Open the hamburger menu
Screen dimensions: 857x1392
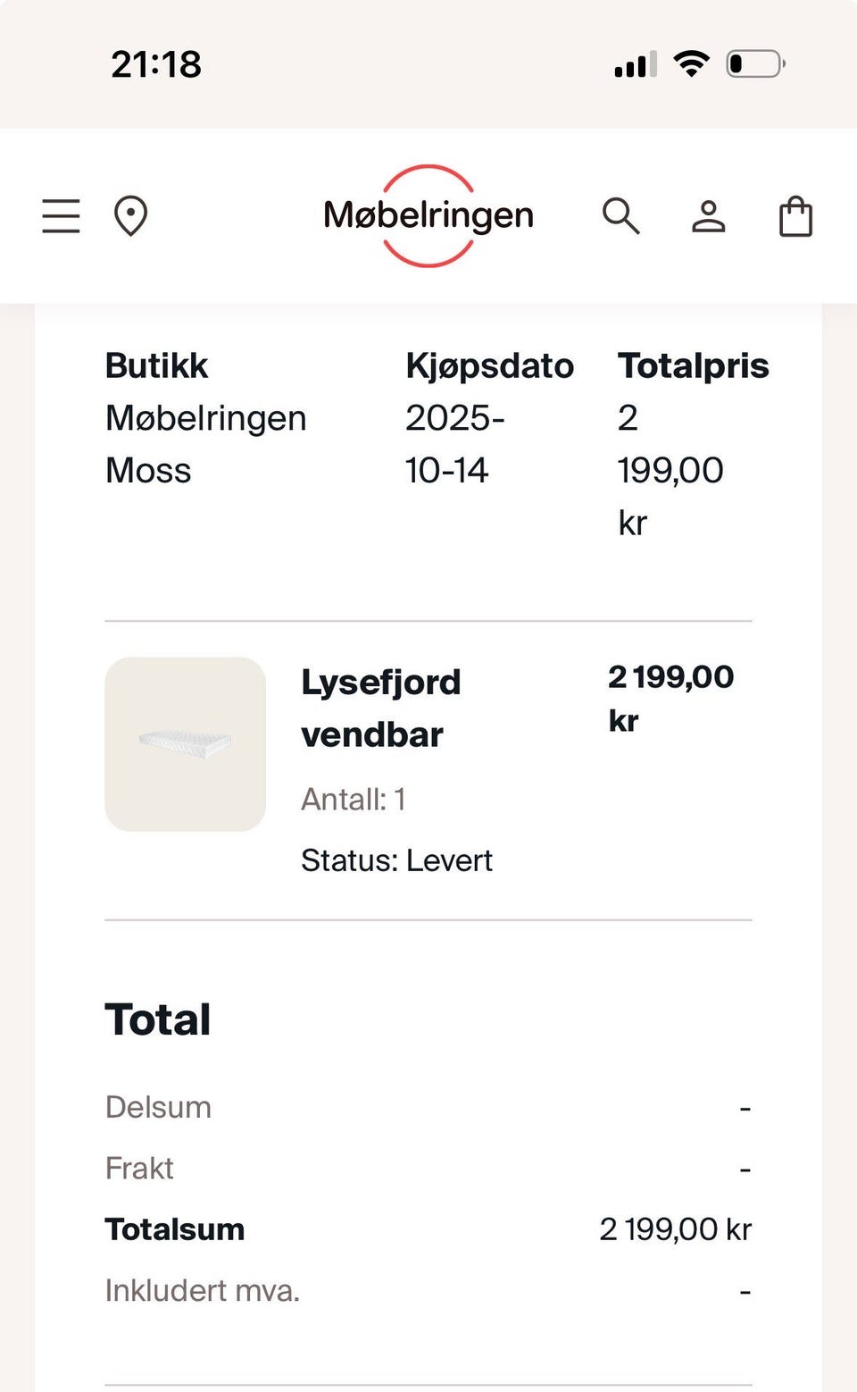[x=61, y=216]
